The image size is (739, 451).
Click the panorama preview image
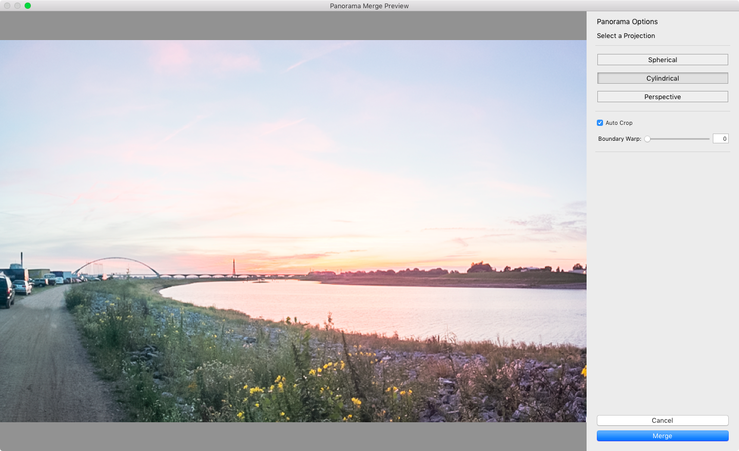tap(293, 231)
